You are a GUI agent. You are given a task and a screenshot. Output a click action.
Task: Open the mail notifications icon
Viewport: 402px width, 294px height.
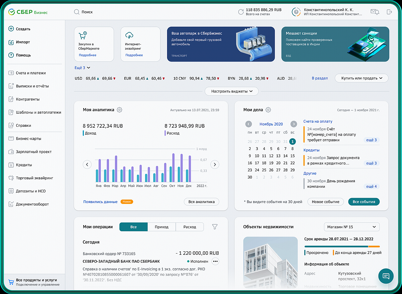(375, 12)
